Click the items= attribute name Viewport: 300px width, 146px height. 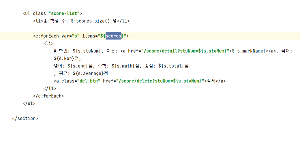click(90, 36)
